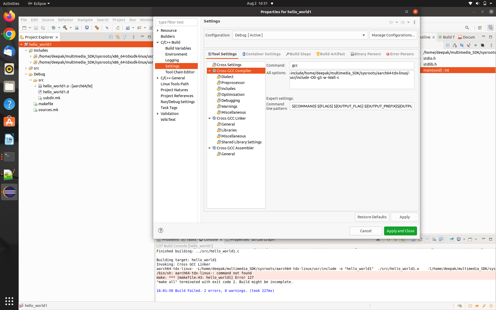This screenshot has width=496, height=310.
Task: Click the Open Perspective icon
Action: [x=480, y=28]
